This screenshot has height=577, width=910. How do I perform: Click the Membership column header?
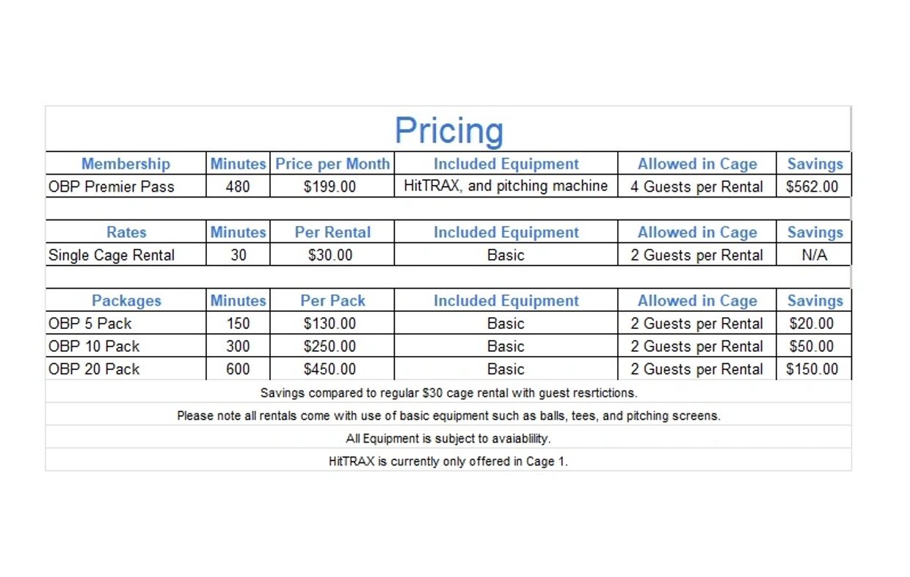(x=125, y=164)
